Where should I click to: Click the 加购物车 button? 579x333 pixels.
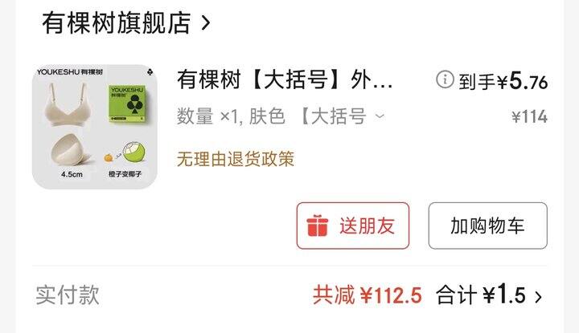(x=488, y=225)
